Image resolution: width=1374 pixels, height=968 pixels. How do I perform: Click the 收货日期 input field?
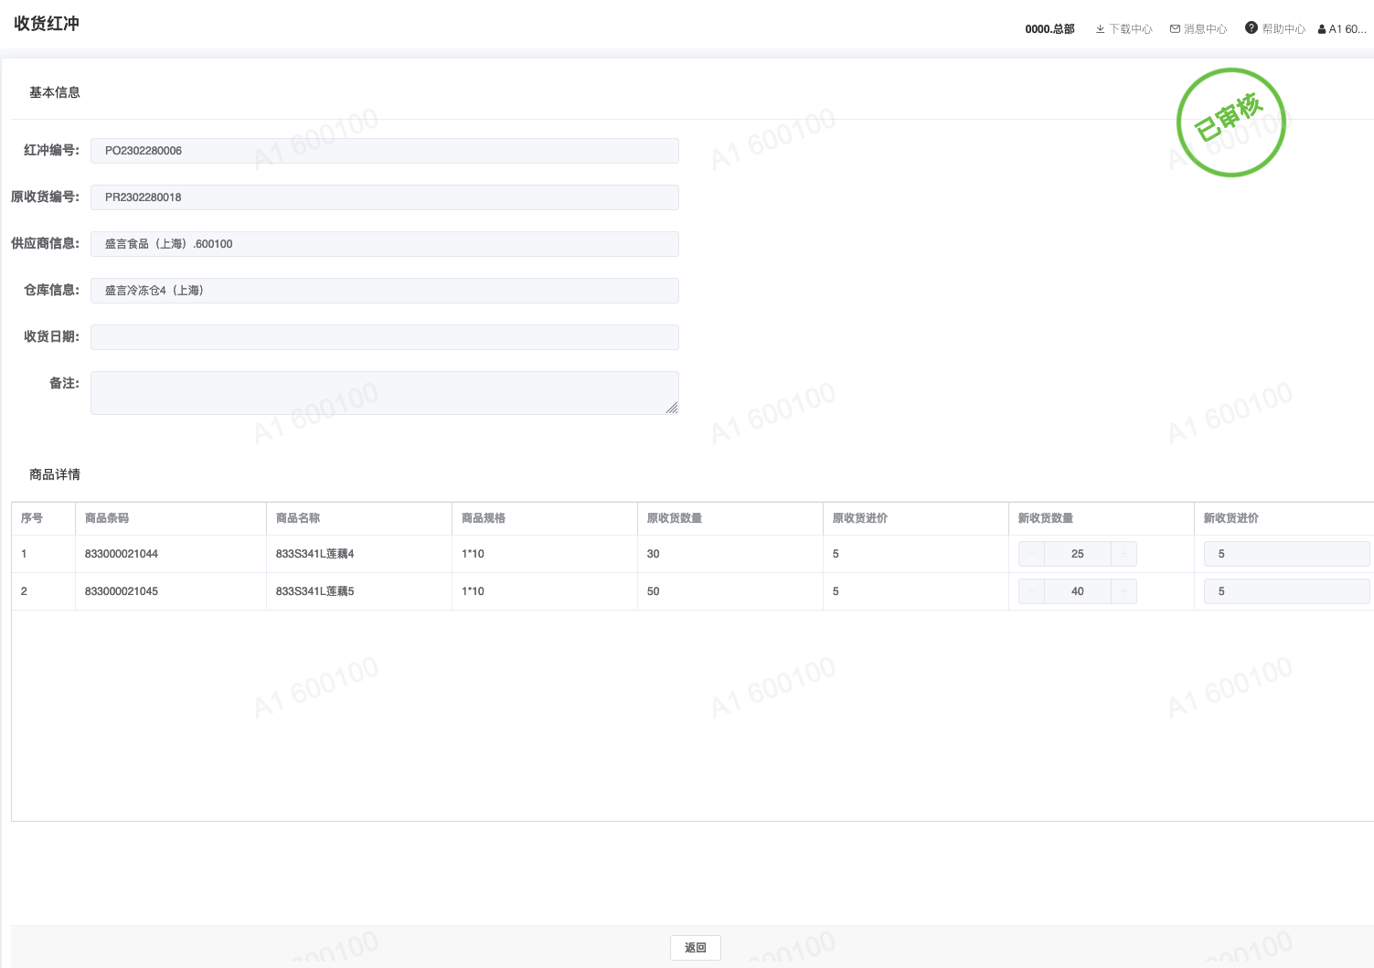tap(385, 337)
